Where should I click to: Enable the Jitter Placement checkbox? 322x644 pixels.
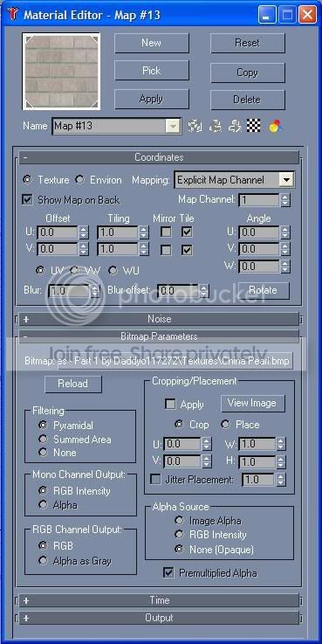[x=156, y=480]
